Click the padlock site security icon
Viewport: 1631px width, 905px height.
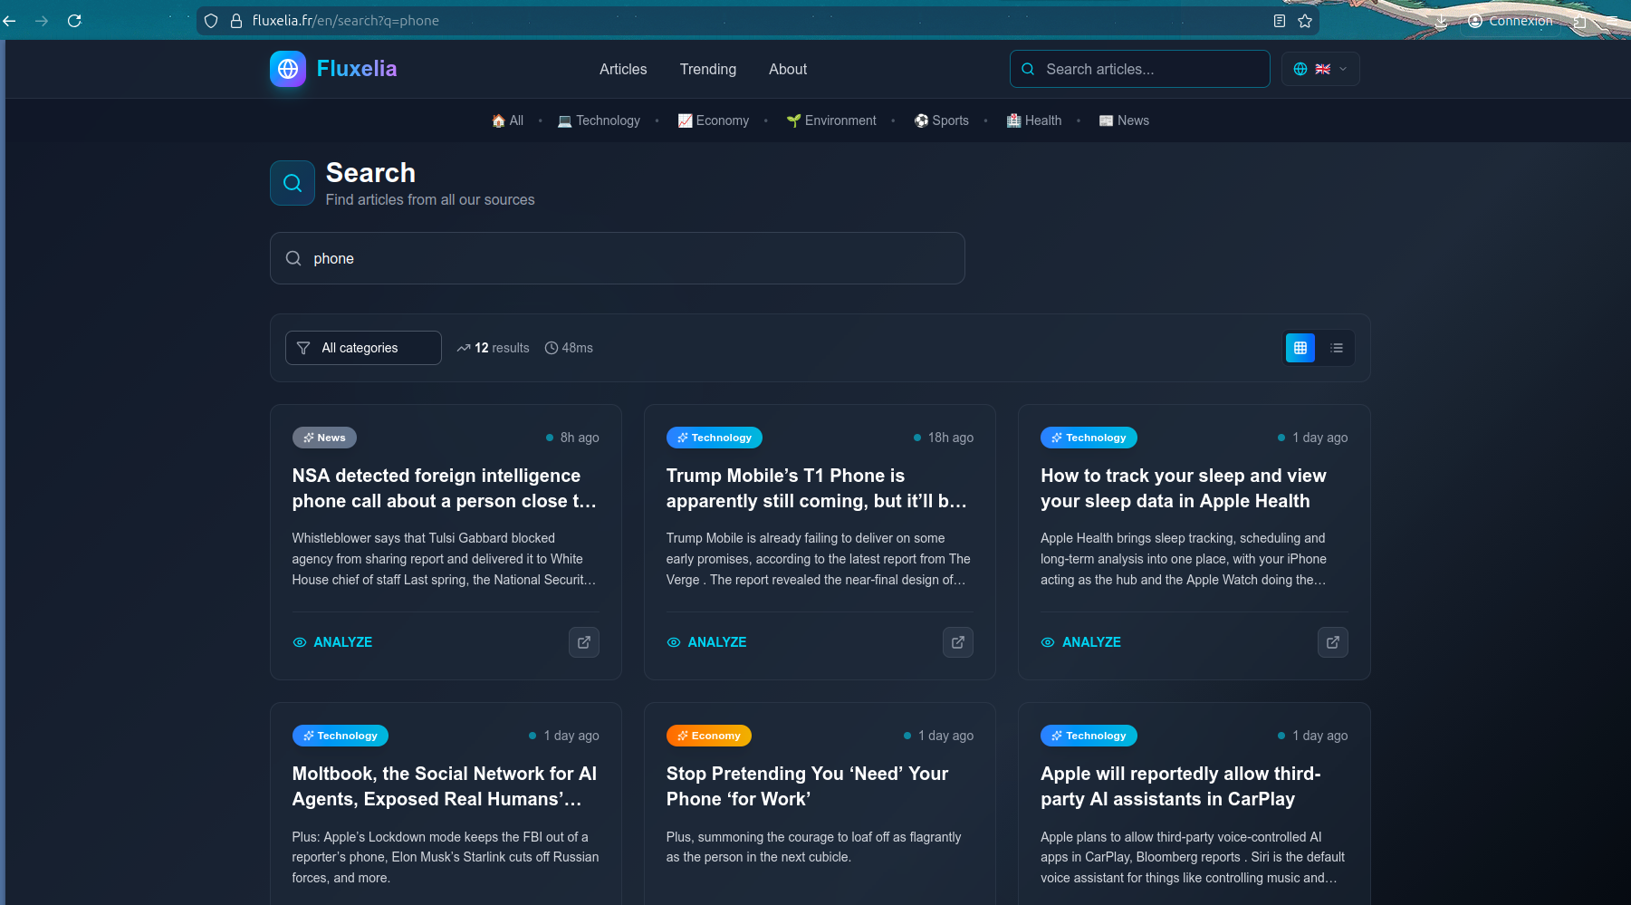pyautogui.click(x=236, y=20)
